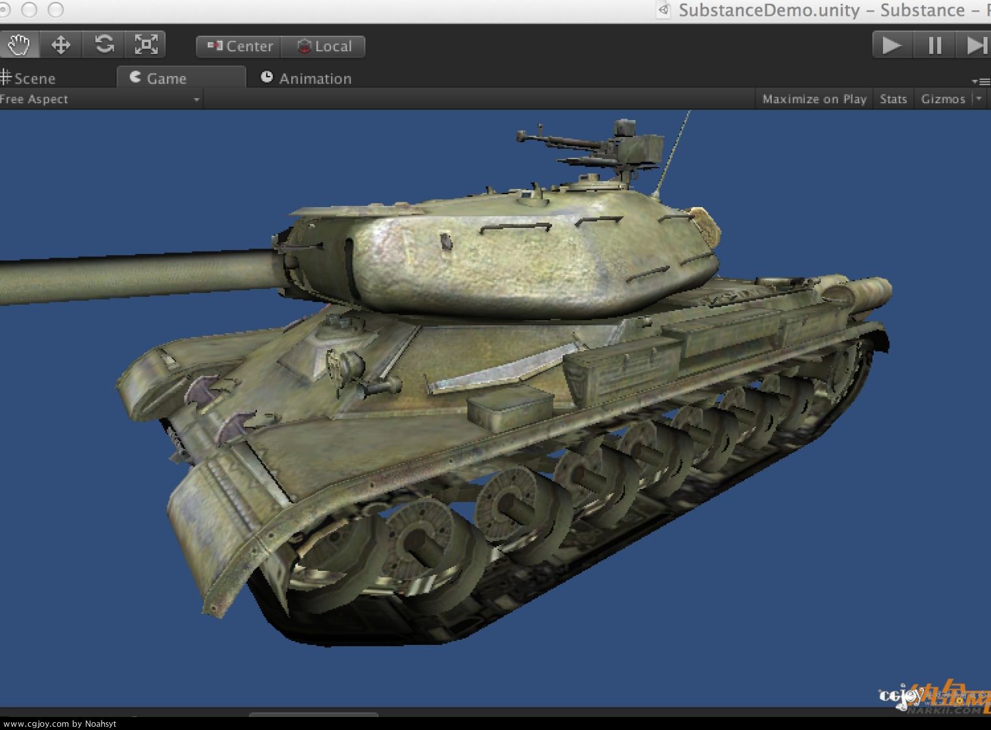Viewport: 991px width, 730px height.
Task: Select the Move (translate) tool
Action: (x=60, y=45)
